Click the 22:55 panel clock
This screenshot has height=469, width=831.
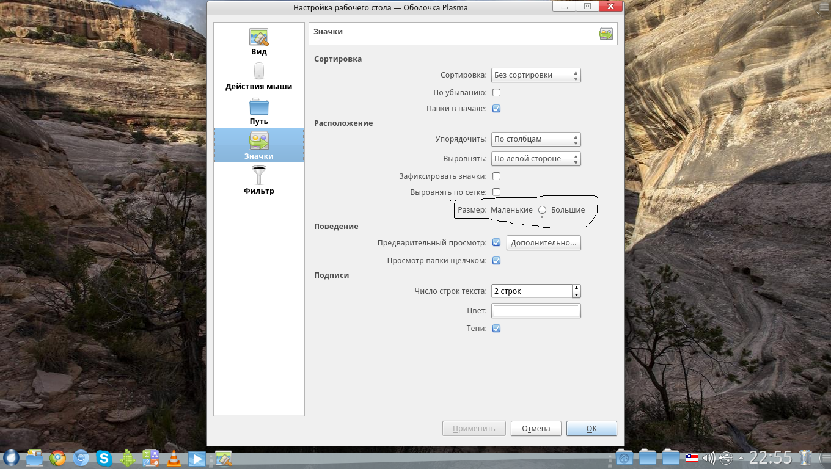pos(771,457)
